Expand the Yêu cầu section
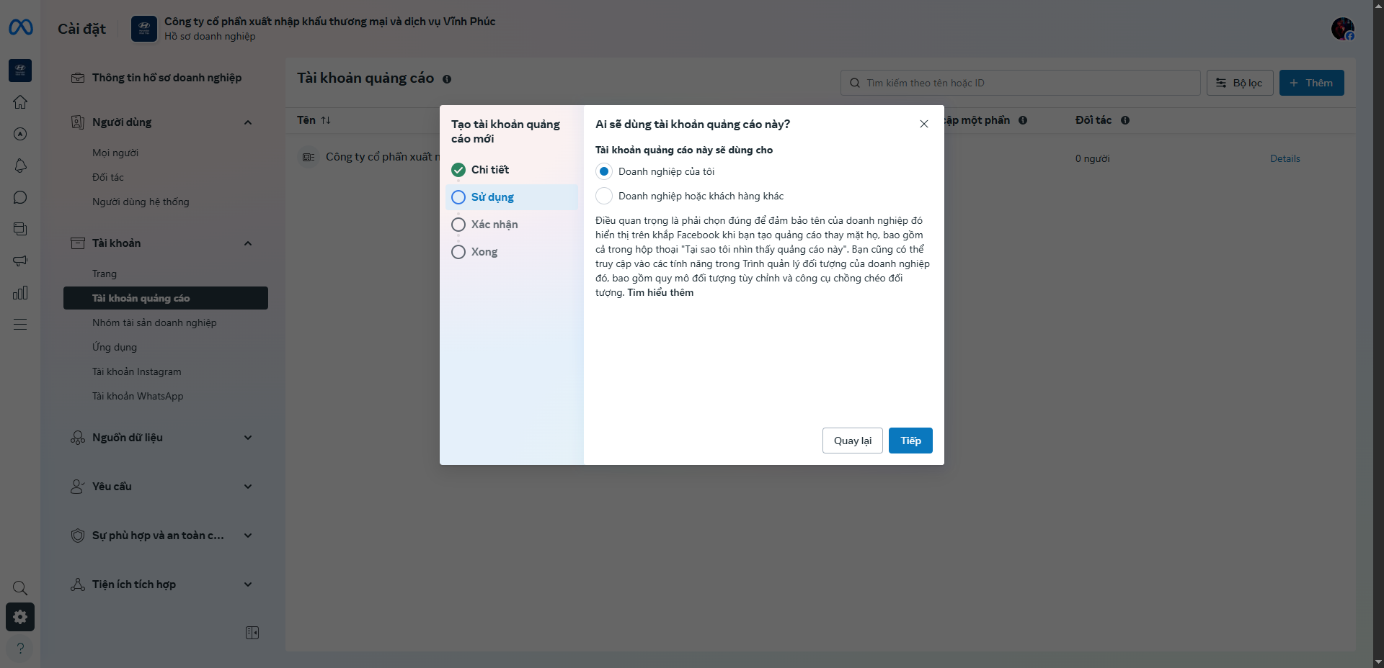Screen dimensions: 1384x668 pos(248,487)
